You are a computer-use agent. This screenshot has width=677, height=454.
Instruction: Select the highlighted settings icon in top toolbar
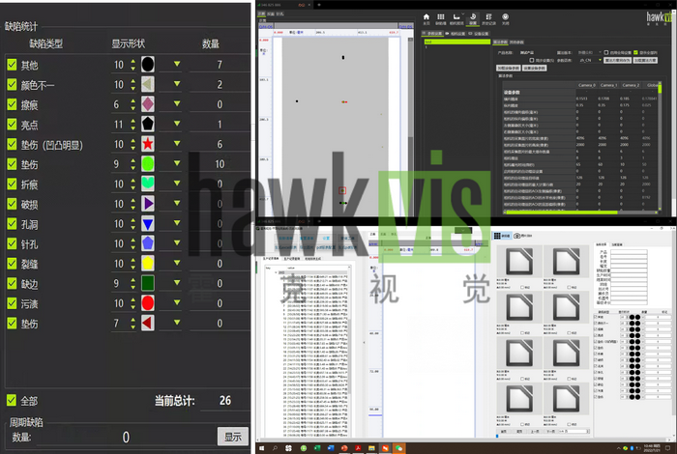click(473, 17)
